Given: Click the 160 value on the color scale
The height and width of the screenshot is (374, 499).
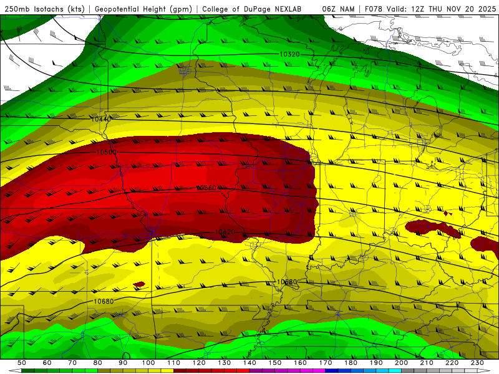Looking at the screenshot, I should tap(300, 363).
